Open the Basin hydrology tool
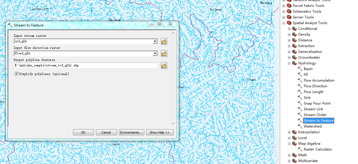 point(308,69)
